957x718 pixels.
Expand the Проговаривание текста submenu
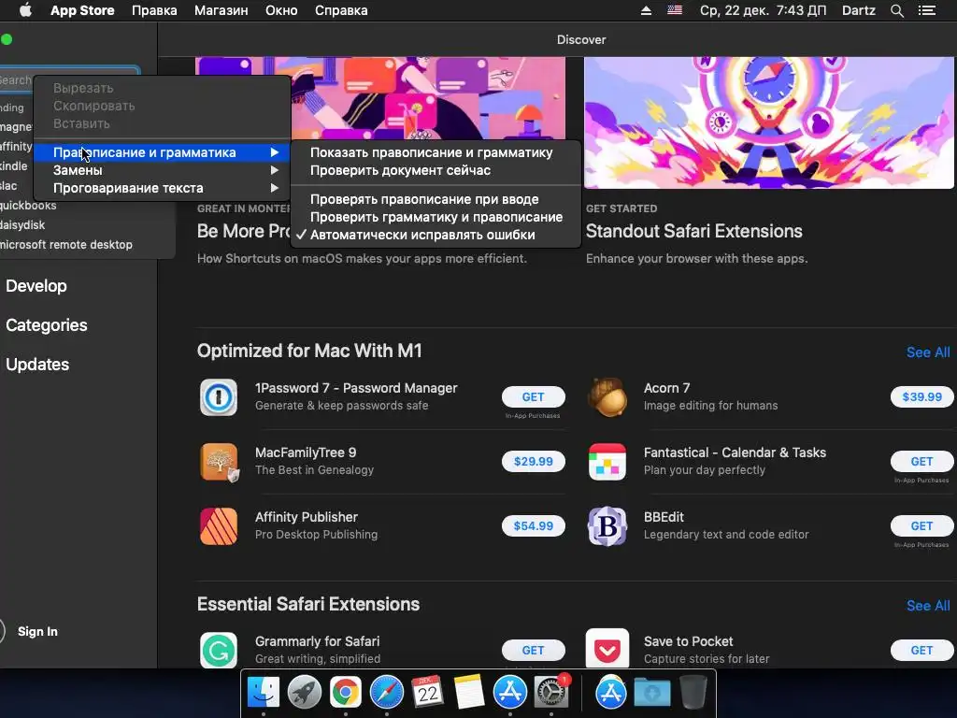click(x=163, y=188)
